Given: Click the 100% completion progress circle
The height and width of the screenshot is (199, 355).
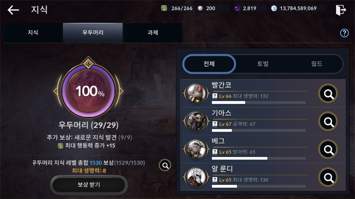Looking at the screenshot, I should pos(88,91).
